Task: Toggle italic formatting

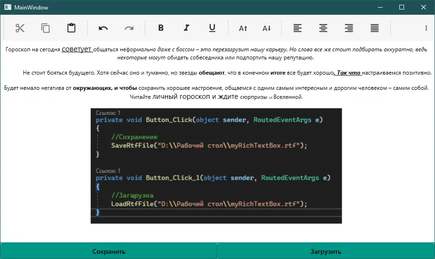Action: (187, 28)
